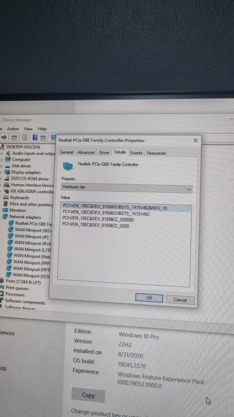Click the Computer category monitor icon
Screen dimensions: 234x417
click(x=8, y=160)
